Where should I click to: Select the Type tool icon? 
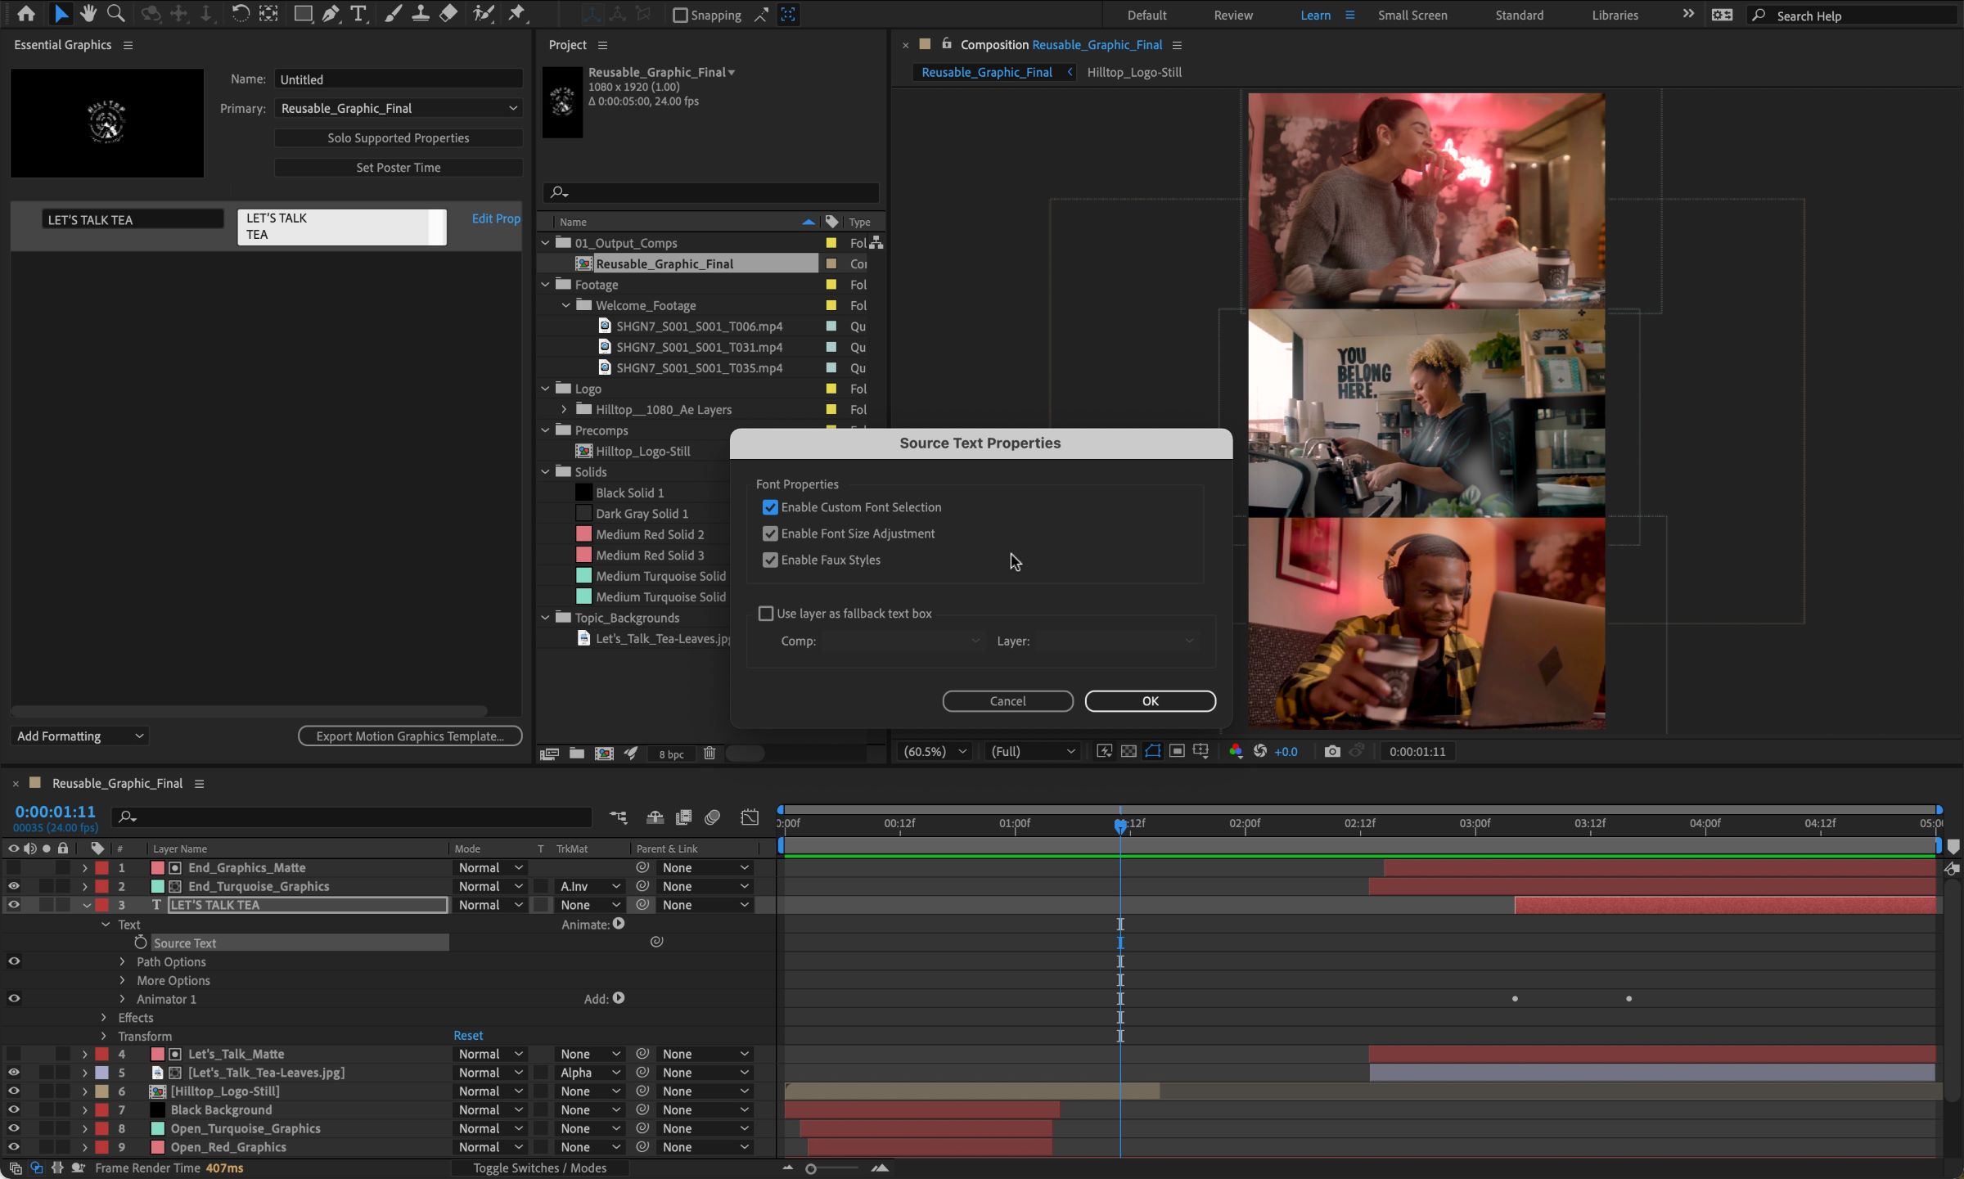coord(359,14)
